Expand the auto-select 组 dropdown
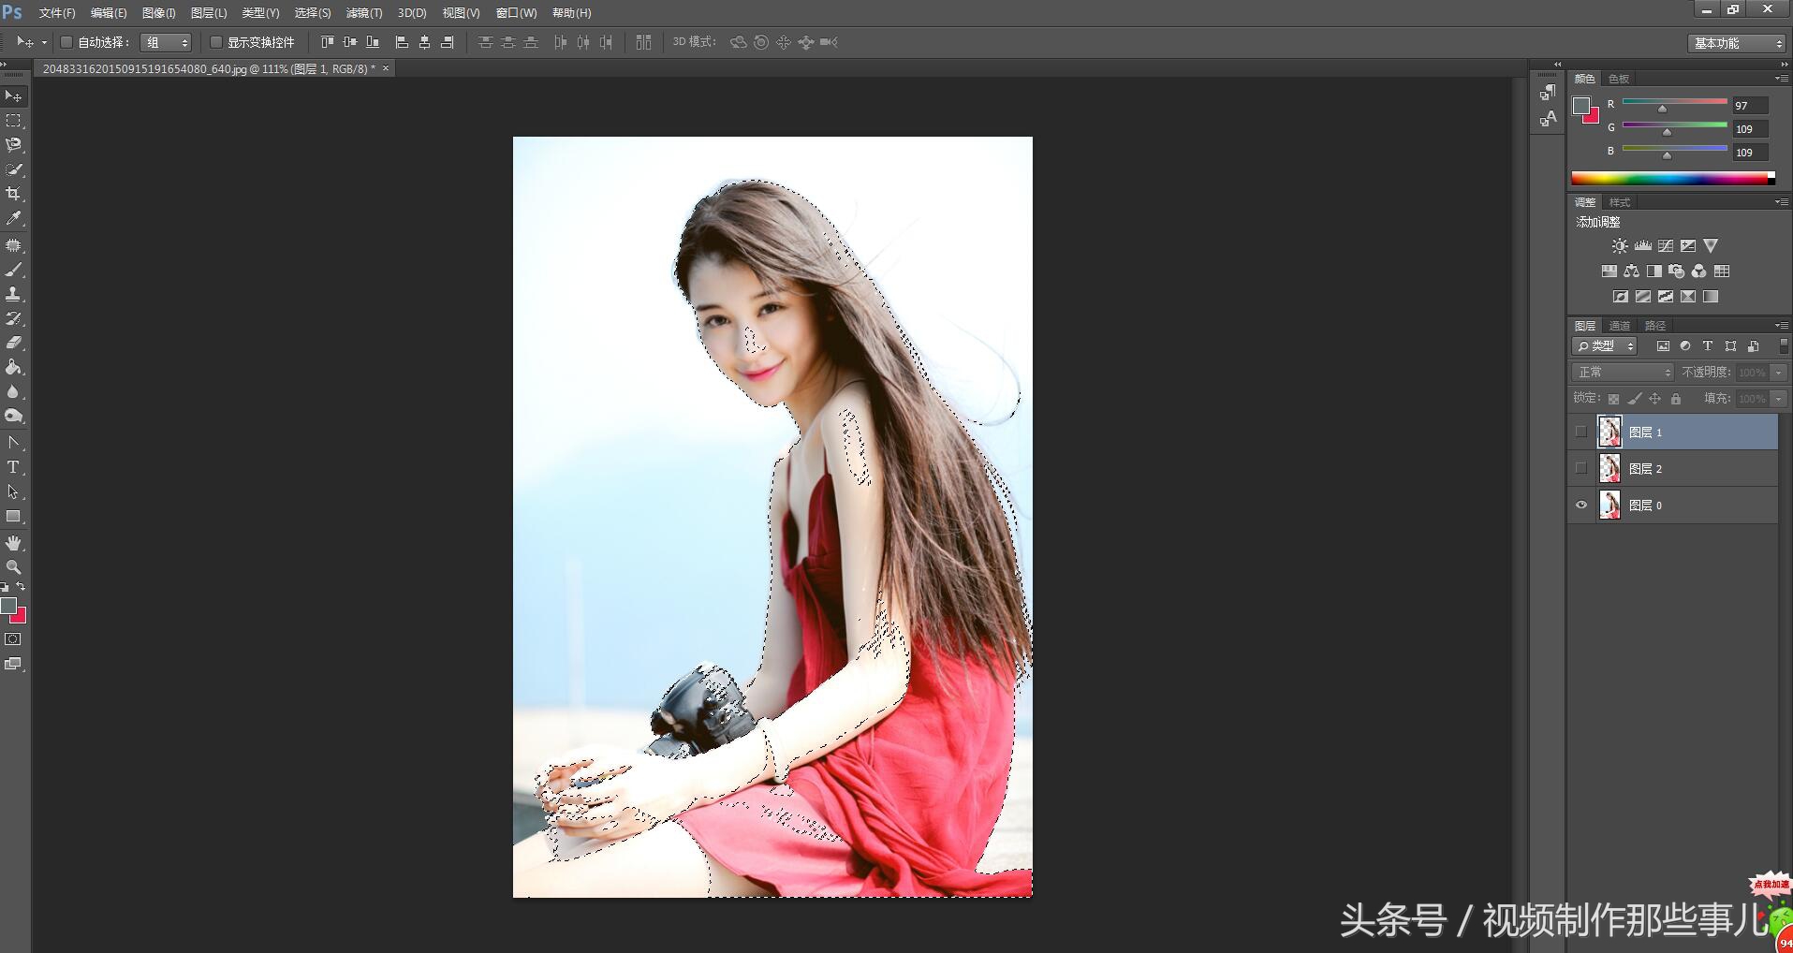Image resolution: width=1793 pixels, height=953 pixels. [x=166, y=42]
